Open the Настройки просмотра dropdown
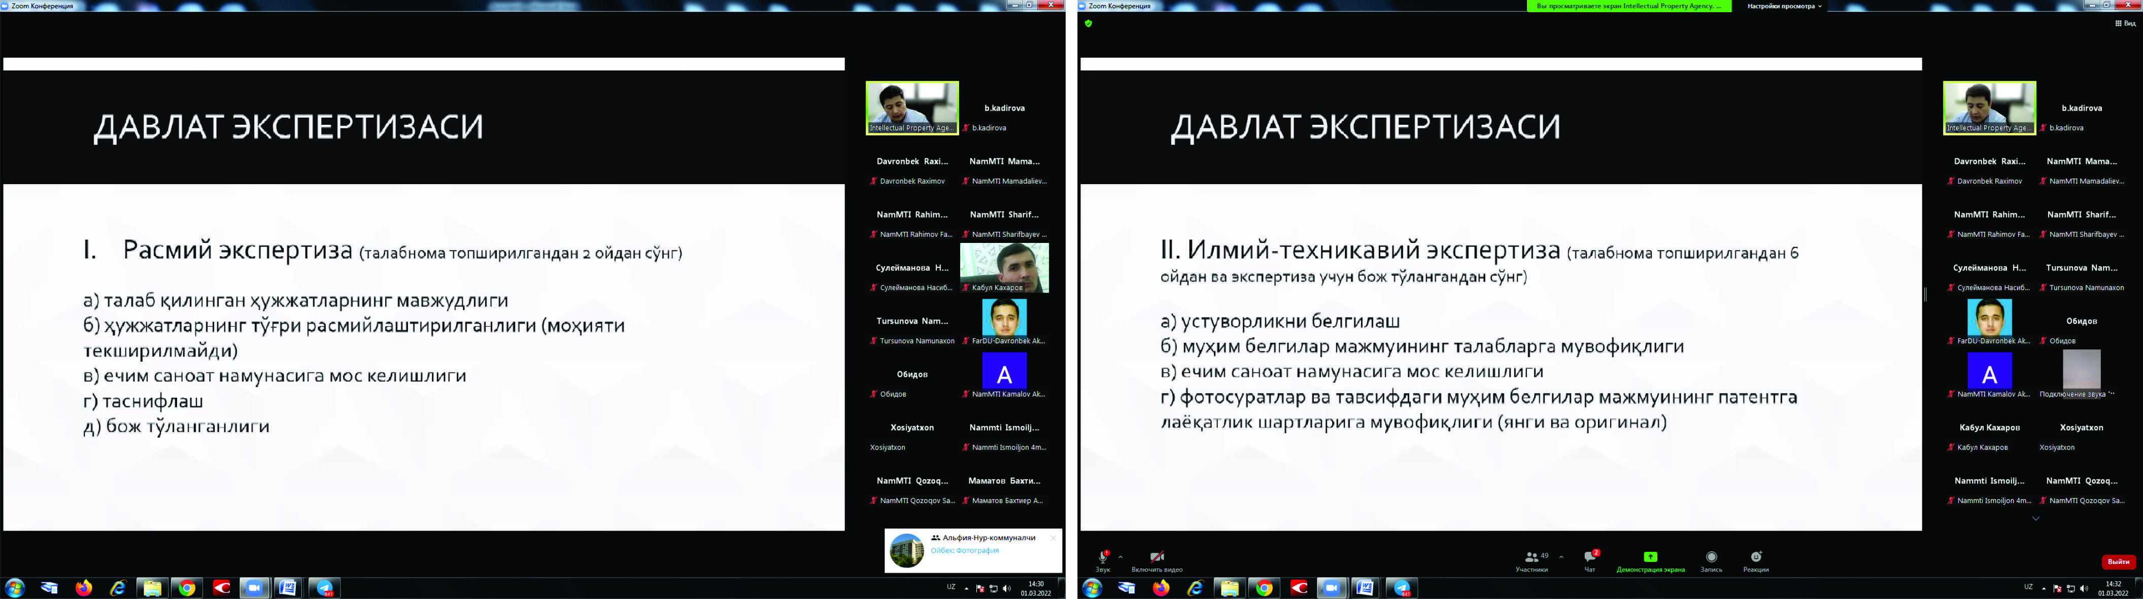Screen dimensions: 2143x599 tap(1783, 6)
